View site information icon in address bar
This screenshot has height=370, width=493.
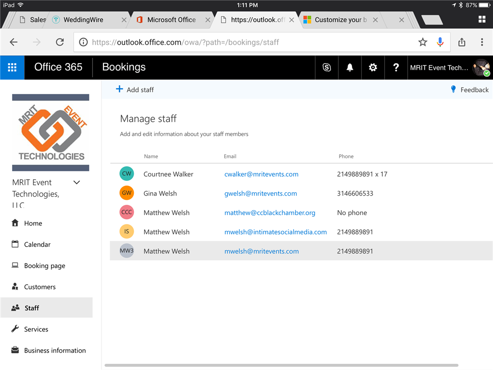click(83, 42)
